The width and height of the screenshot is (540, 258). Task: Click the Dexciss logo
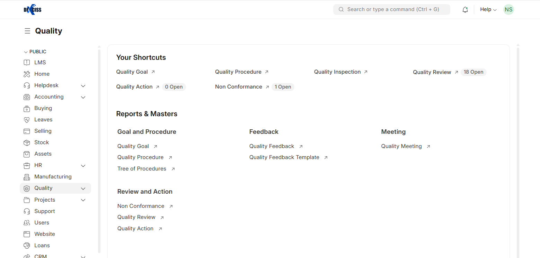click(33, 10)
